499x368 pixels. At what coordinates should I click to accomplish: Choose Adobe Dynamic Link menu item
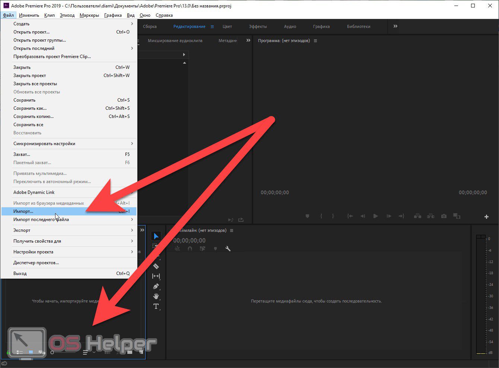point(69,192)
